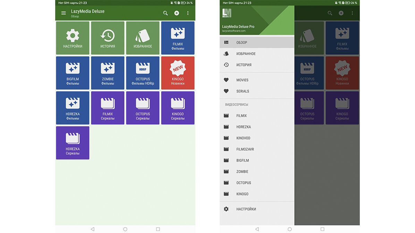Open Настройки in the navigation drawer

tap(257, 209)
